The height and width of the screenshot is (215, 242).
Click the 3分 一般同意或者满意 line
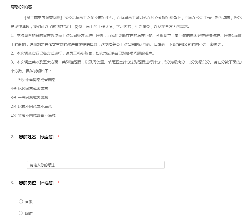(29, 98)
